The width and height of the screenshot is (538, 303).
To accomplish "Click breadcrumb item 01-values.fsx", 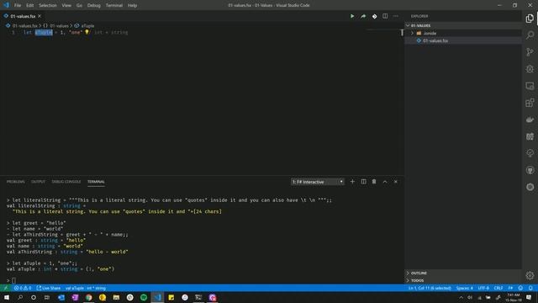I will point(24,26).
